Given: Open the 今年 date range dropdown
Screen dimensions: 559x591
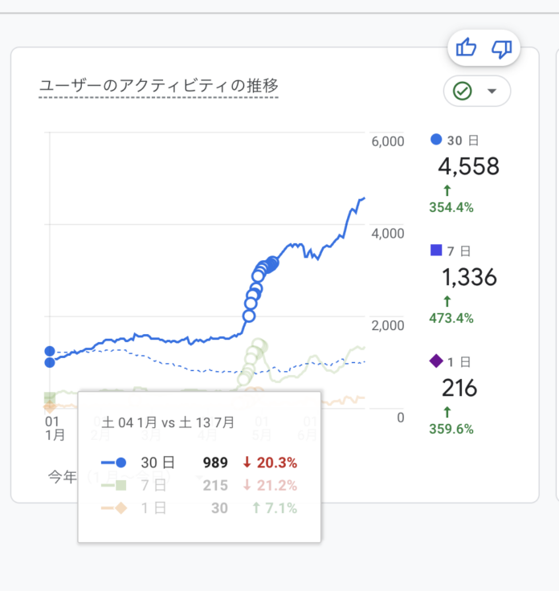Looking at the screenshot, I should [x=63, y=477].
